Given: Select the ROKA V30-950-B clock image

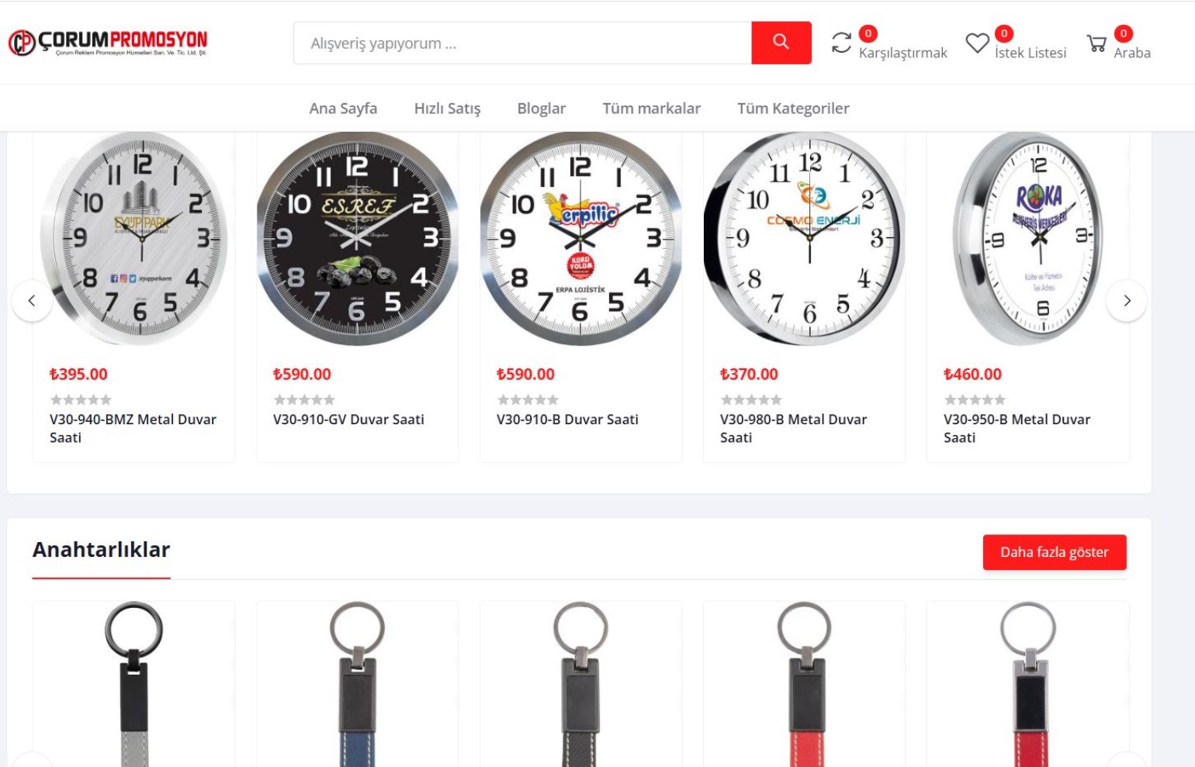Looking at the screenshot, I should click(x=1027, y=238).
